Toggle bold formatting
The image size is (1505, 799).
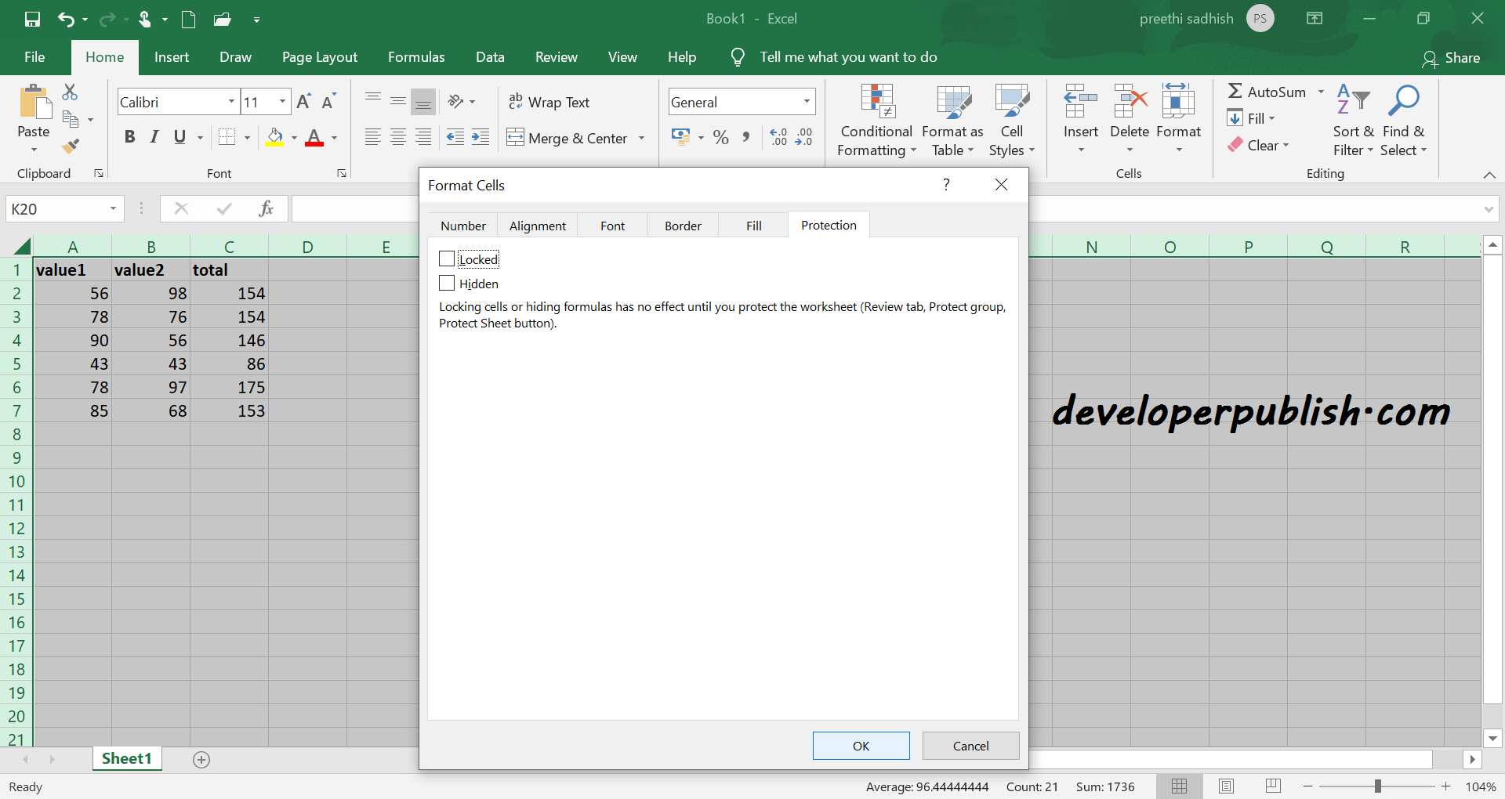tap(129, 137)
